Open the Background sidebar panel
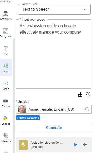 click(x=6, y=33)
